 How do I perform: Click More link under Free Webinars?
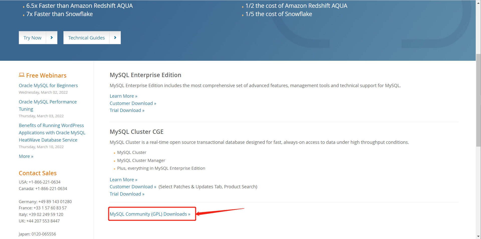pyautogui.click(x=26, y=156)
